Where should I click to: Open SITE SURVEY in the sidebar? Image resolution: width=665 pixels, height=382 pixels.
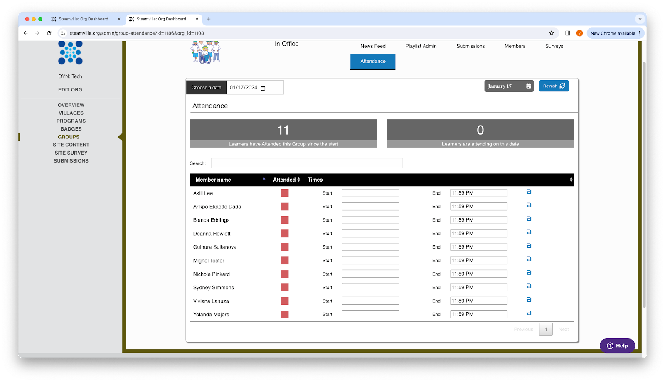71,153
